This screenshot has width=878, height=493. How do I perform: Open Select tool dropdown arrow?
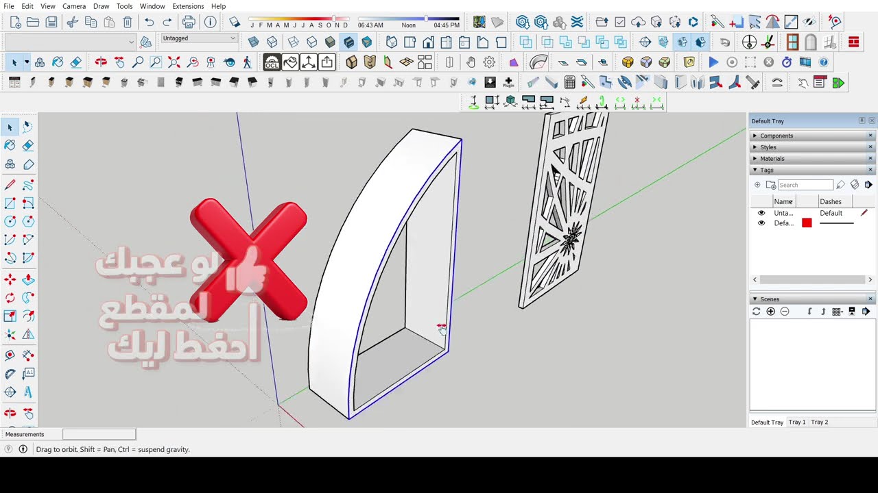point(27,62)
